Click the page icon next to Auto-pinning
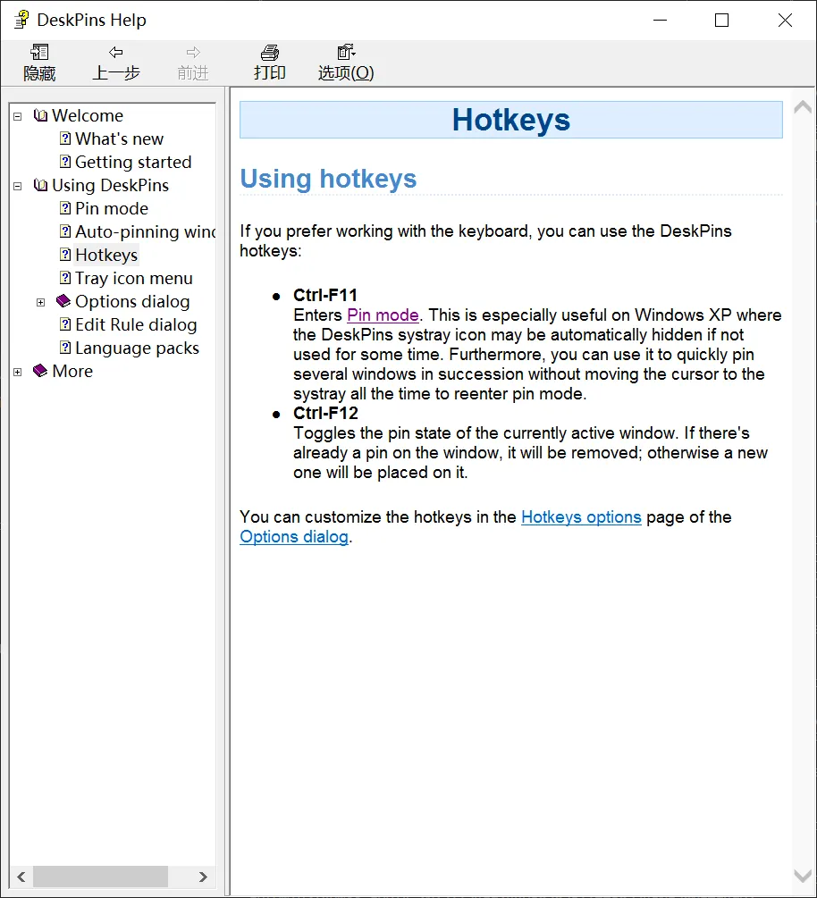Screen dimensions: 817x898 click(65, 231)
